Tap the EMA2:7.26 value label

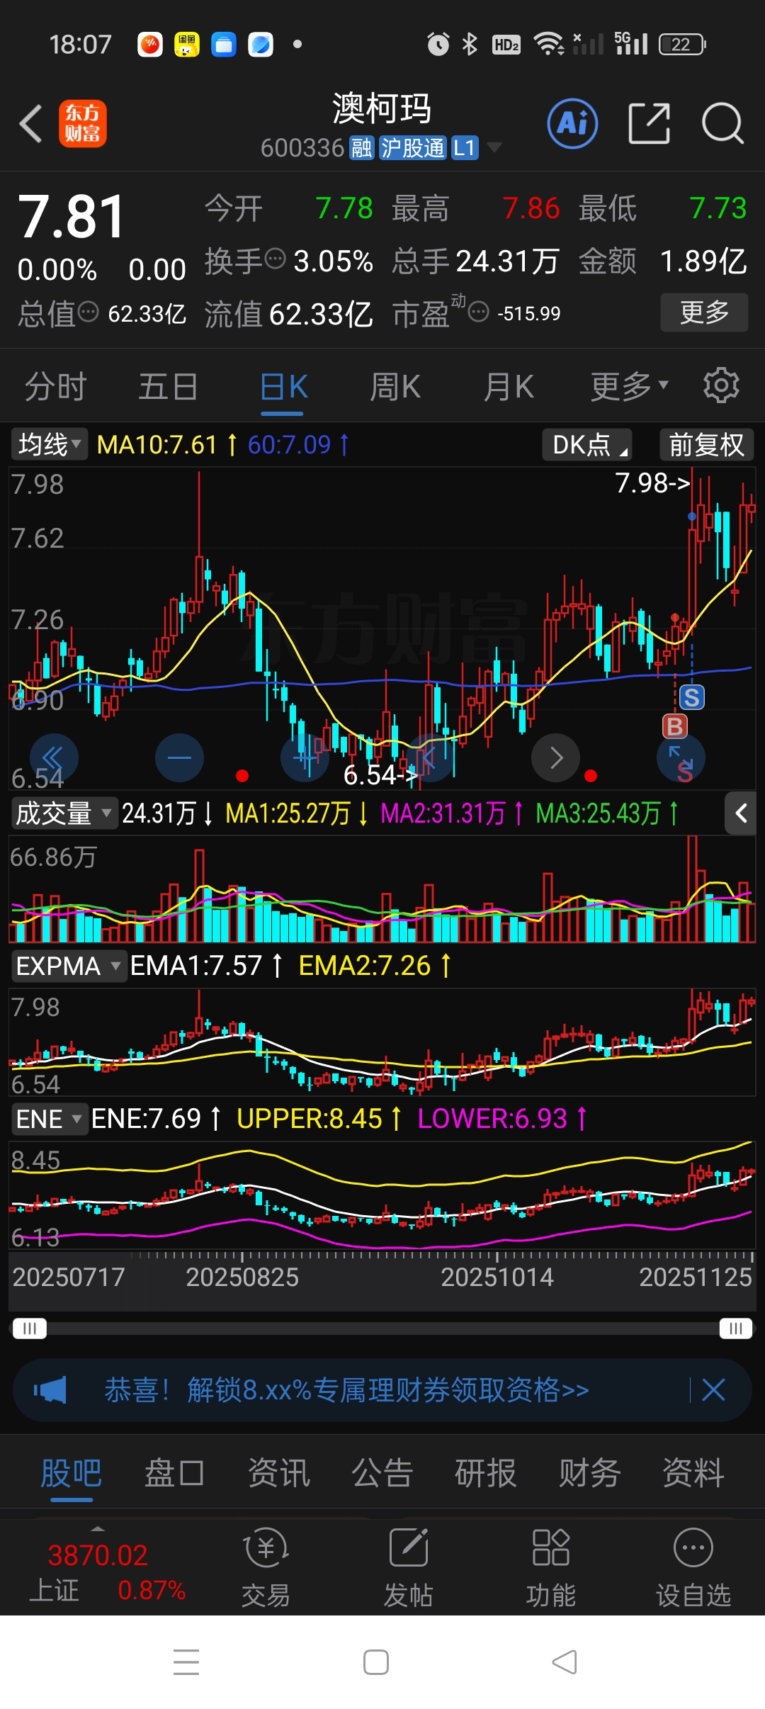[365, 966]
